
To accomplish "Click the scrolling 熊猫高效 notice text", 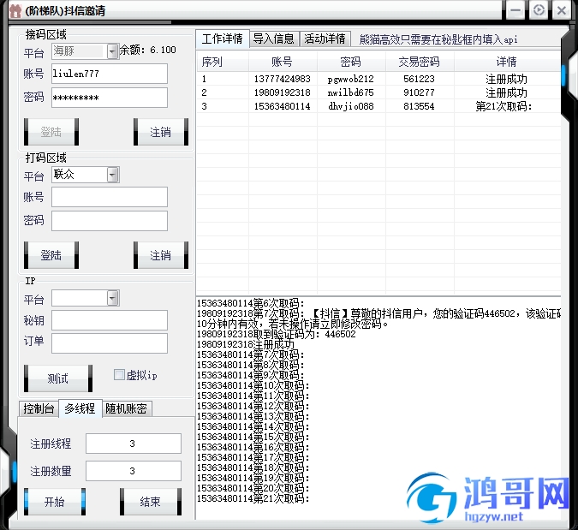I will point(438,39).
